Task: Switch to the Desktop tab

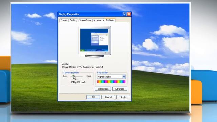Action: click(x=73, y=20)
